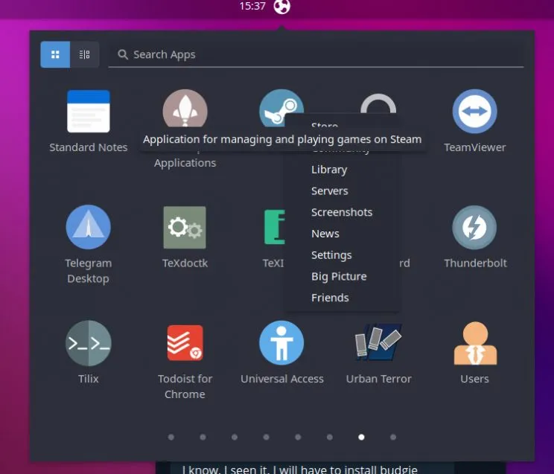
Task: Open the TeamViewer app icon
Action: pos(474,112)
